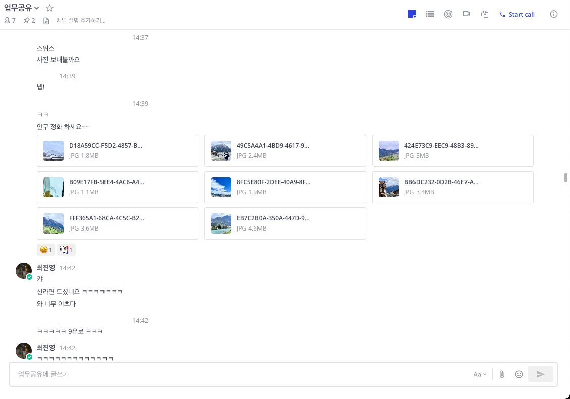The height and width of the screenshot is (399, 570).
Task: Click the chat vertical scrollbar thumb
Action: pyautogui.click(x=565, y=177)
